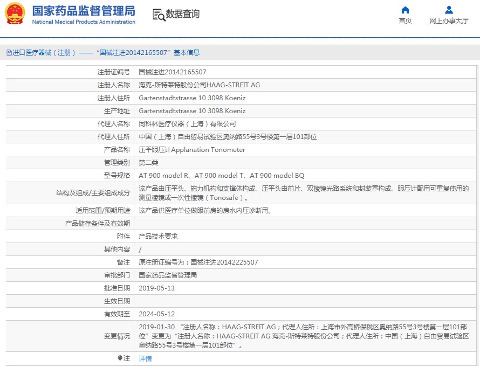The width and height of the screenshot is (480, 367).
Task: Click the 型号规格 row label
Action: click(x=117, y=176)
